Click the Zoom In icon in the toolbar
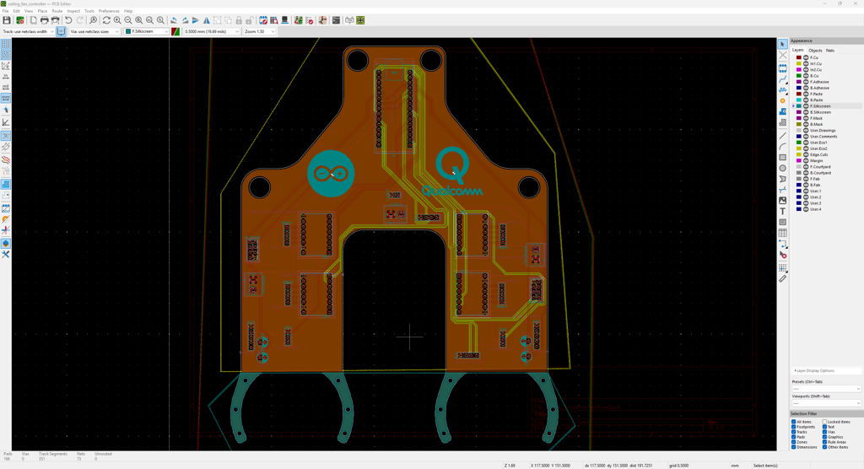Image resolution: width=864 pixels, height=469 pixels. coord(117,20)
